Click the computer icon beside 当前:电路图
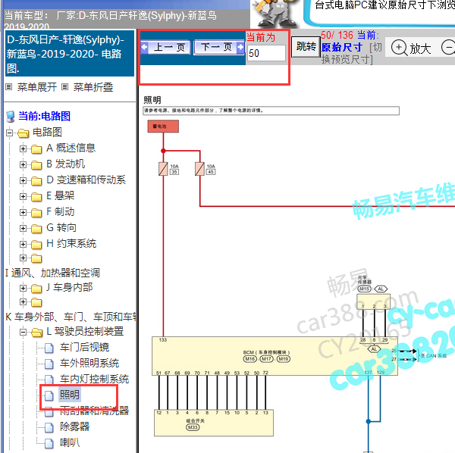Image resolution: width=455 pixels, height=453 pixels. click(x=11, y=117)
